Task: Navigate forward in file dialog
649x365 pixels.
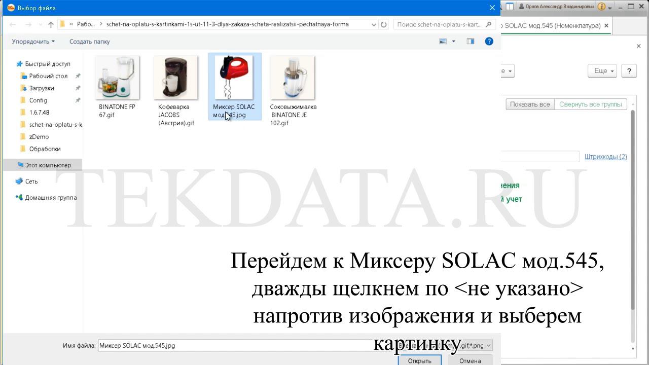Action: pyautogui.click(x=28, y=24)
